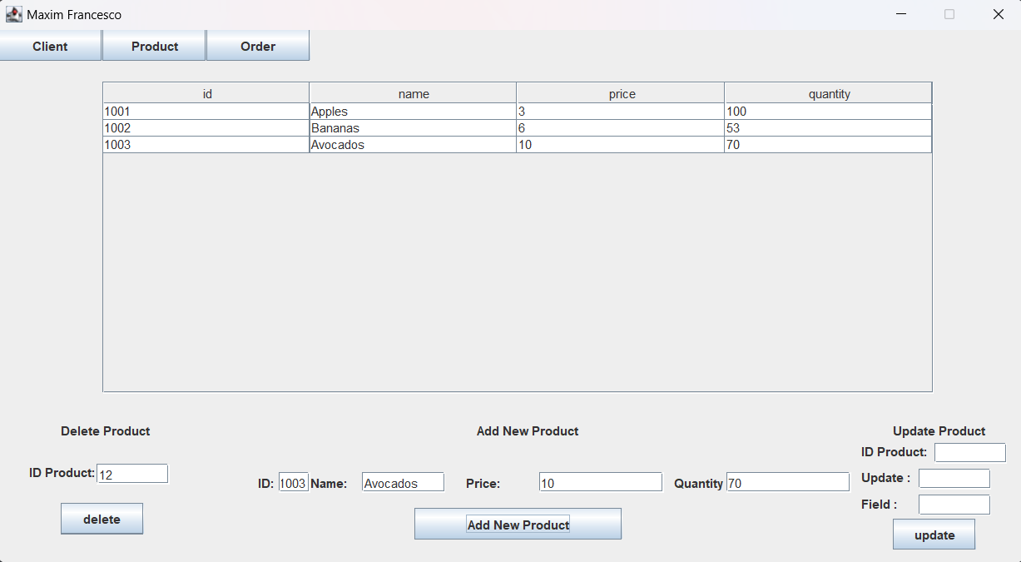Screen dimensions: 1021x562
Task: Select the Bananas table row
Action: point(413,128)
